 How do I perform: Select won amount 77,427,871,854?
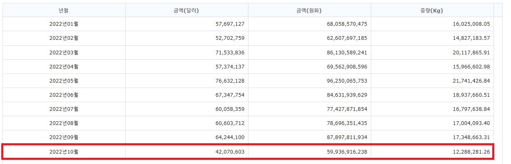point(347,109)
